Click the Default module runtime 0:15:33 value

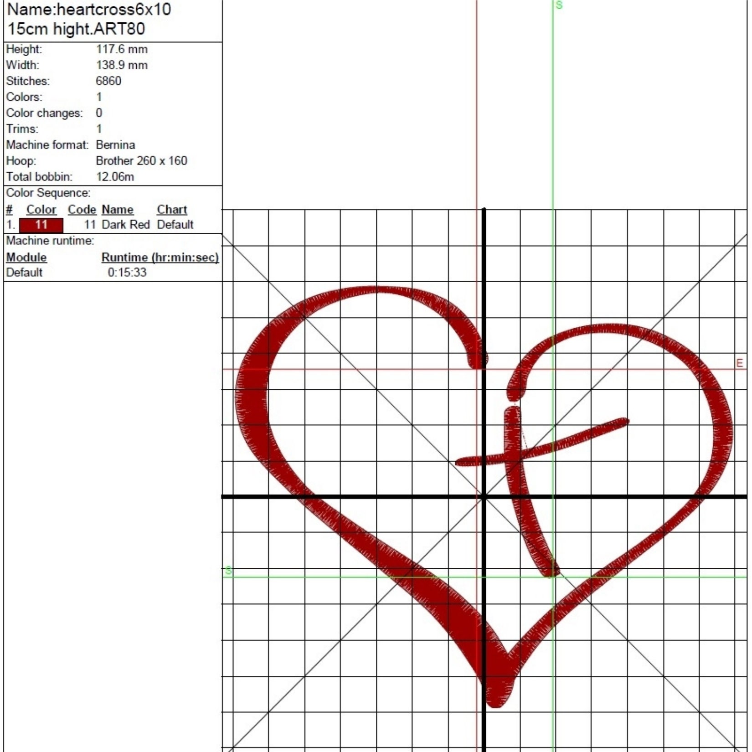click(128, 273)
